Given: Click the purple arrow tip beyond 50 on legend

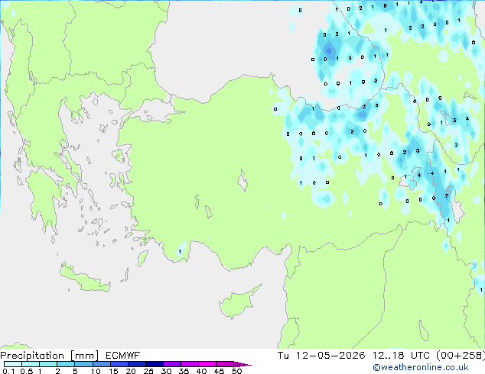Looking at the screenshot, I should click(242, 364).
